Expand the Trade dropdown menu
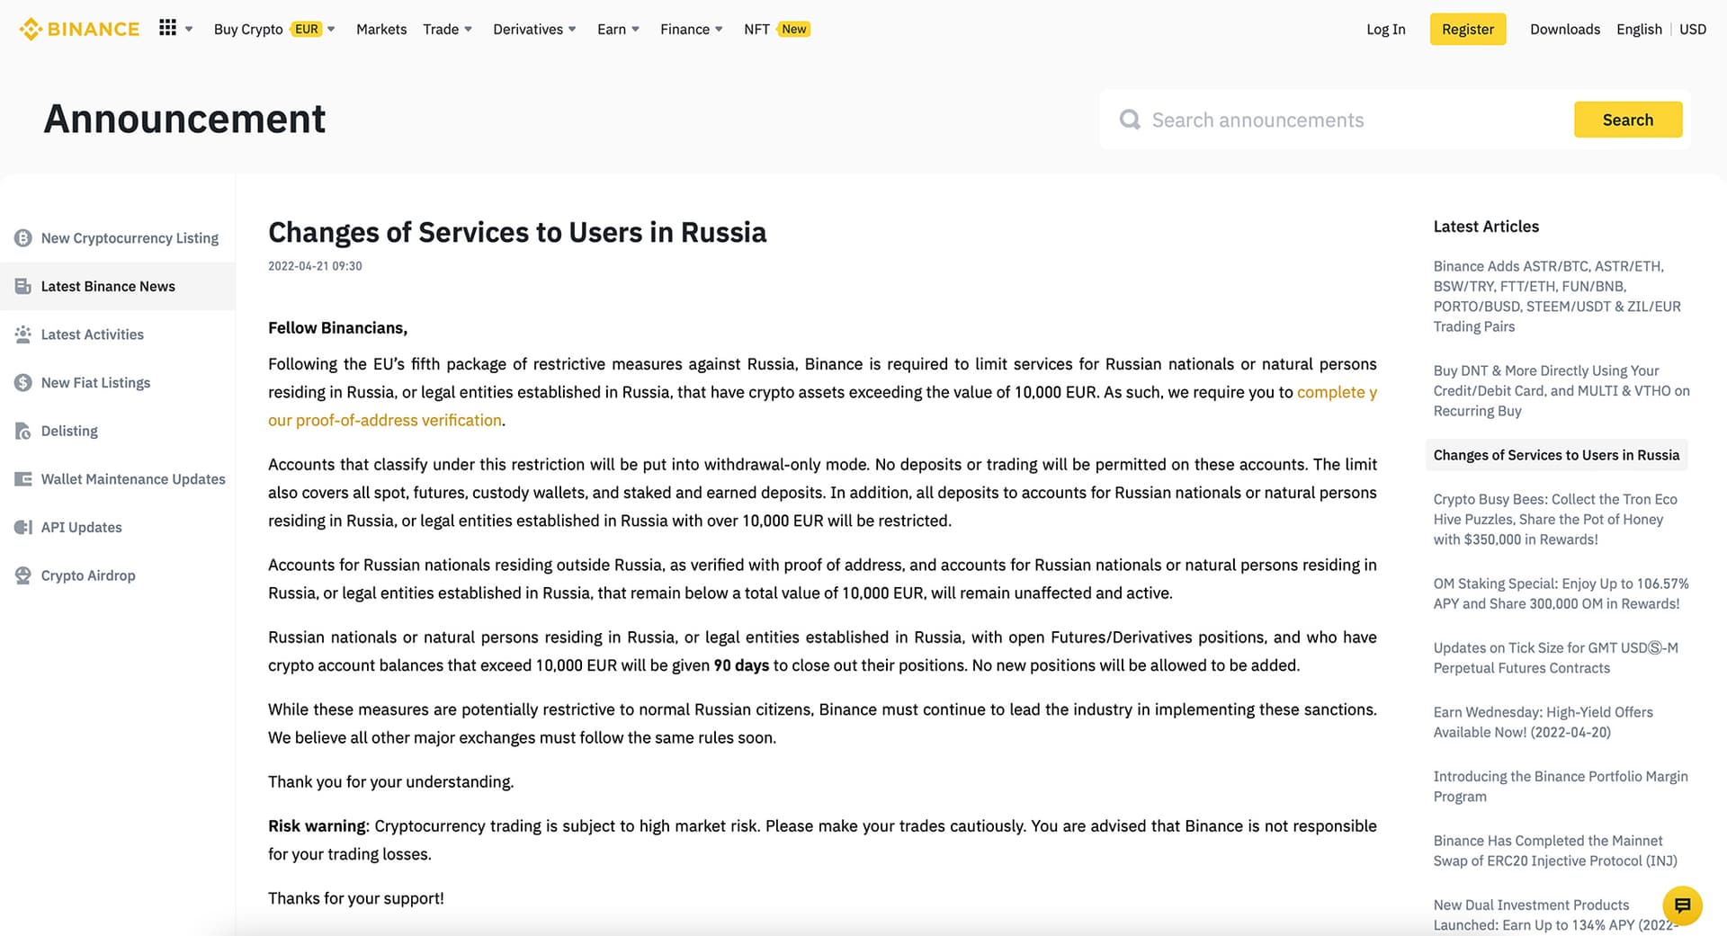 (x=447, y=30)
